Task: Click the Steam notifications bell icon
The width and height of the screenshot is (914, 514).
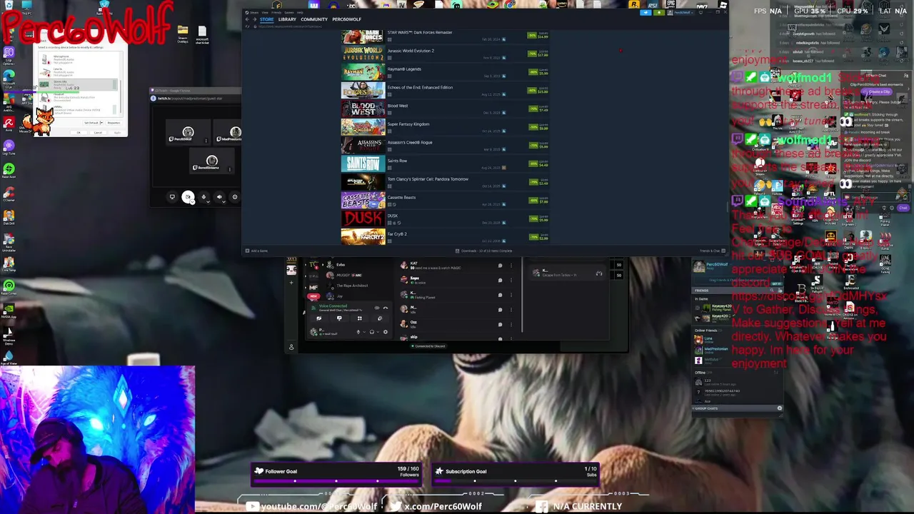Action: pyautogui.click(x=658, y=12)
